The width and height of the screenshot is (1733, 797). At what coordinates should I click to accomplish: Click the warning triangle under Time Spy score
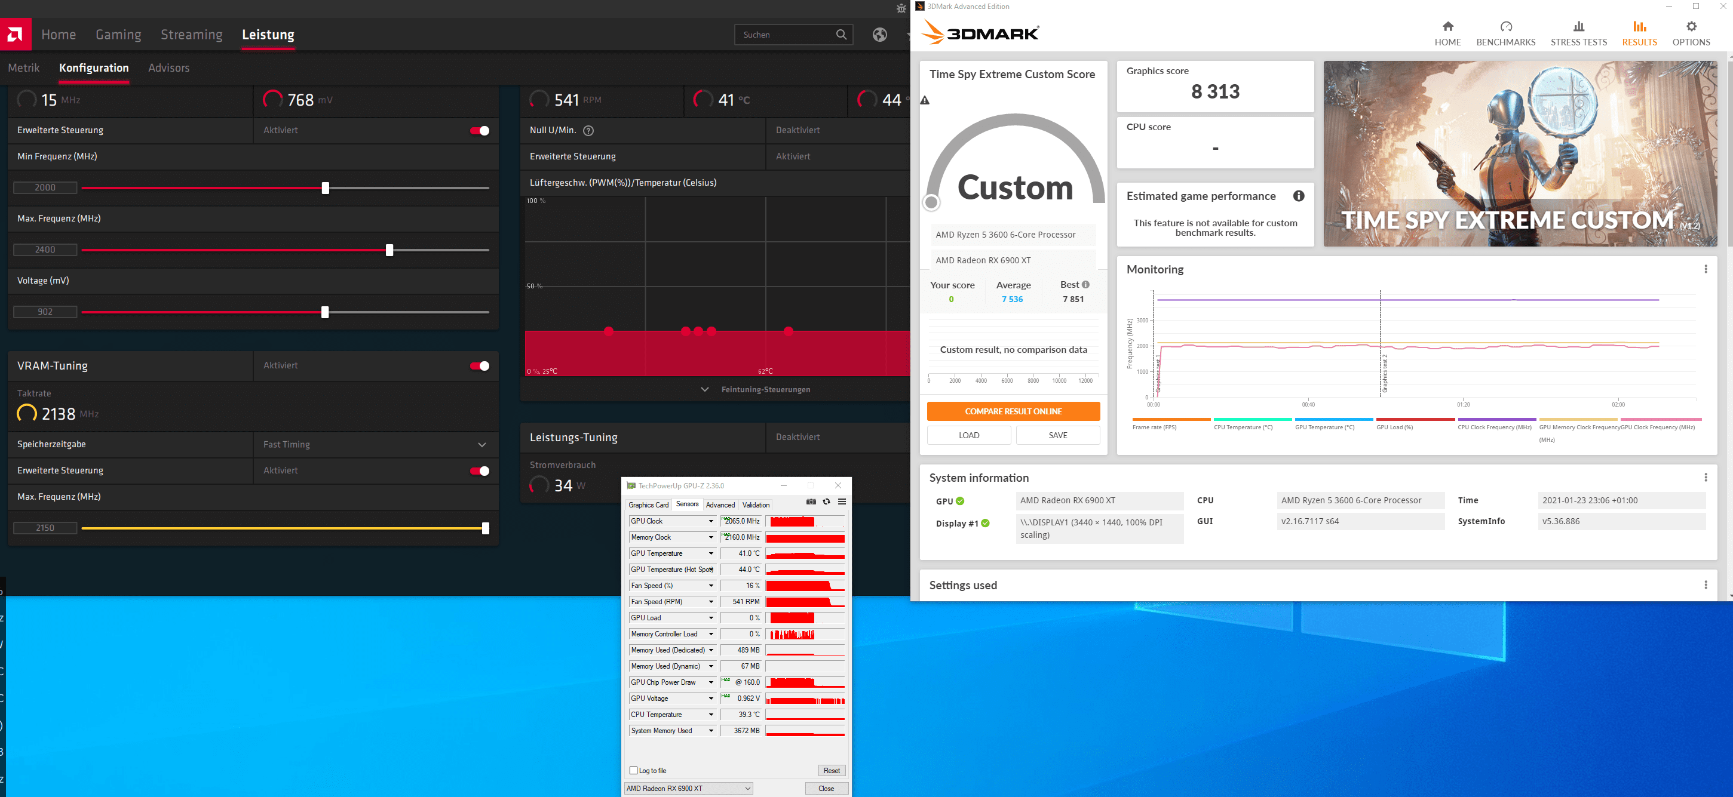tap(925, 100)
